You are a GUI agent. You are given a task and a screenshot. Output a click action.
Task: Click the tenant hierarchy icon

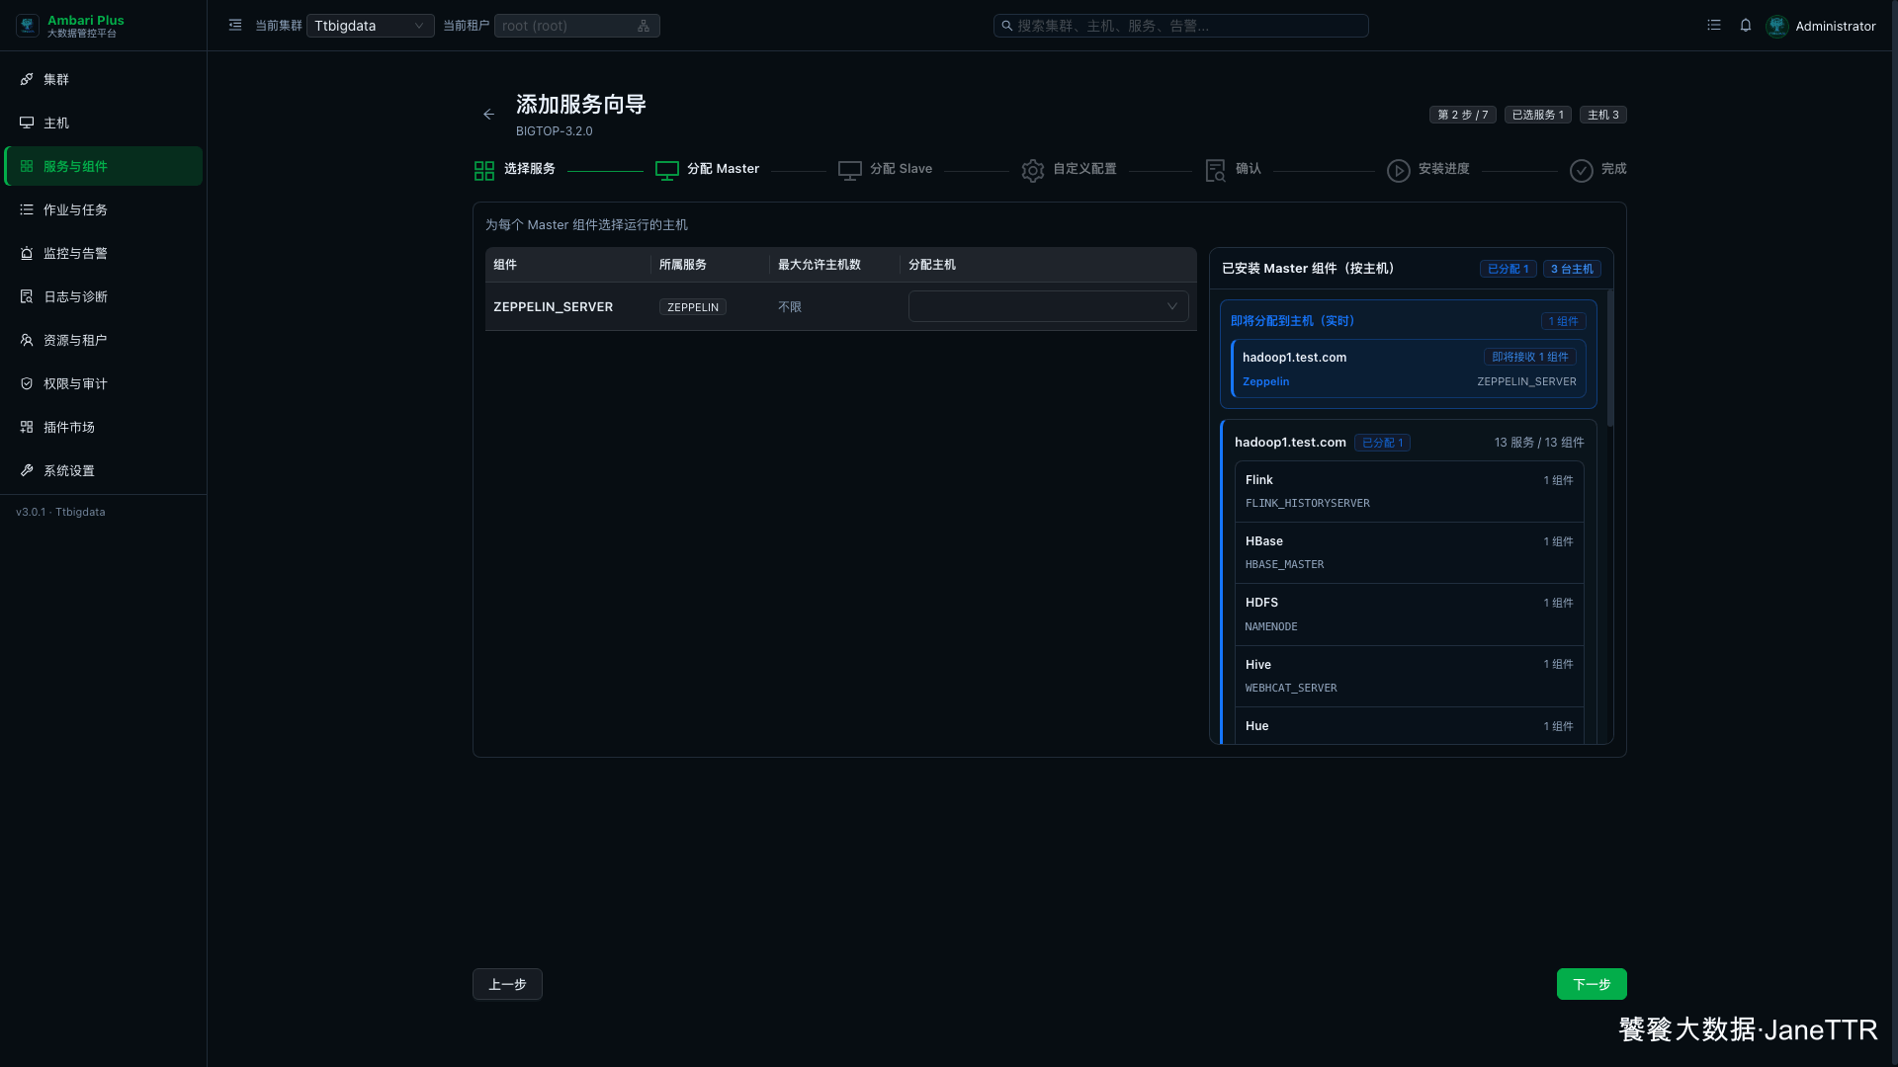(x=644, y=26)
